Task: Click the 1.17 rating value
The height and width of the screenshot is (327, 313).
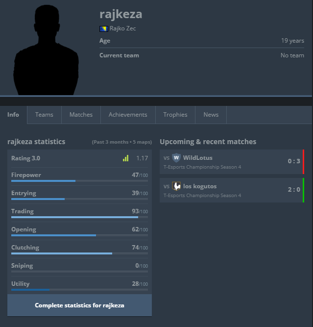Action: (x=142, y=158)
